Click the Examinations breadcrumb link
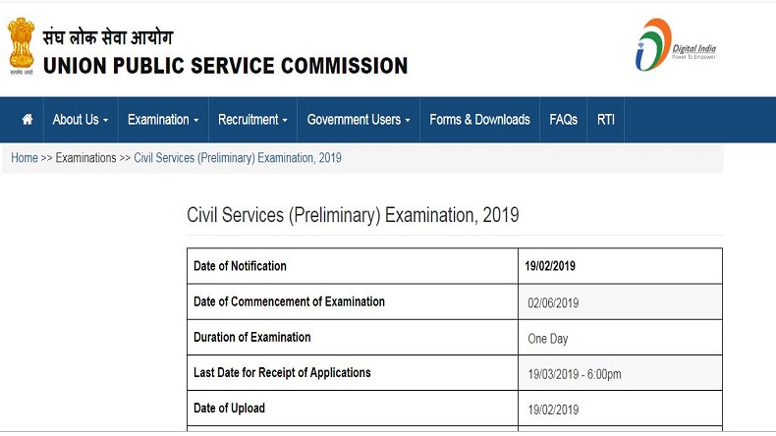 pos(85,158)
